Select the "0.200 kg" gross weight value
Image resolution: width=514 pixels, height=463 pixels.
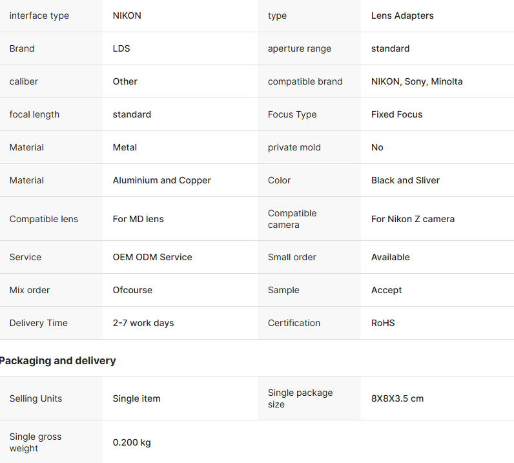pos(132,442)
